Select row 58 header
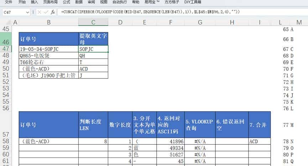308x166 pixels. tap(6, 141)
